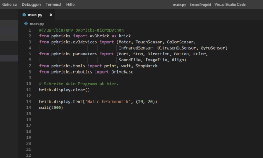263x158 pixels.
Task: Click pybricks.ev3devices on line 3
Action: pos(74,42)
